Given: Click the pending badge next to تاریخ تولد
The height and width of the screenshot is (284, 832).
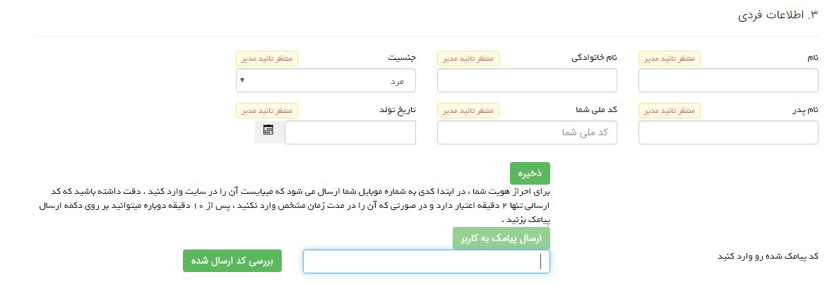Looking at the screenshot, I should pyautogui.click(x=267, y=111).
